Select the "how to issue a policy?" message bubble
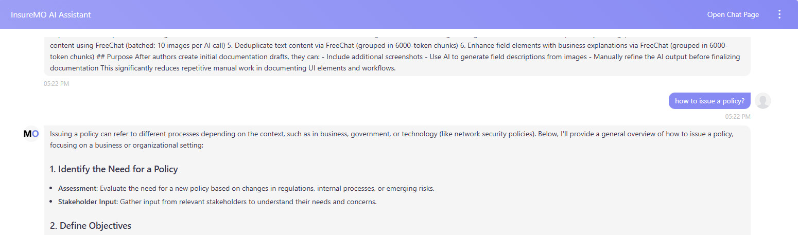 click(709, 101)
